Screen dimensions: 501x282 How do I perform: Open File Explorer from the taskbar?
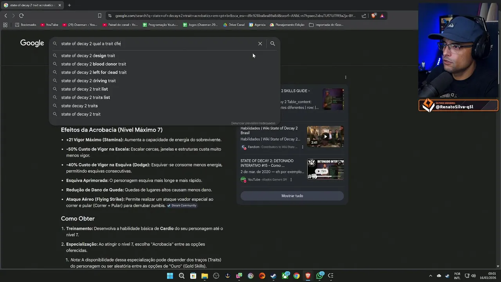coord(204,276)
